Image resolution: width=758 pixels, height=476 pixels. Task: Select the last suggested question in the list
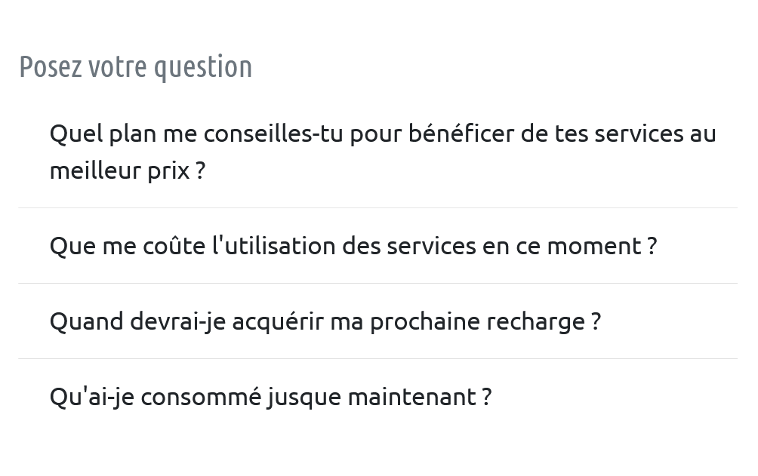(x=270, y=397)
